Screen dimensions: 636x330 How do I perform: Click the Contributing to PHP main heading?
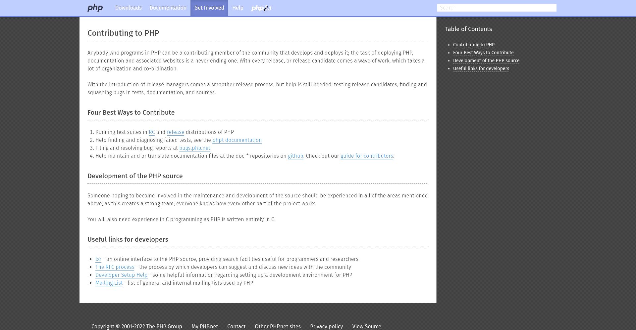pos(123,33)
